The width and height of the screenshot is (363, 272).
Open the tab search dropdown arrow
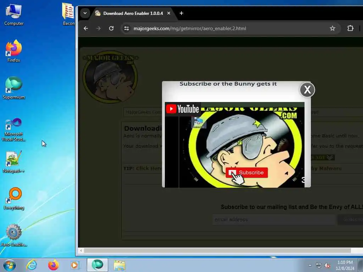(x=85, y=13)
